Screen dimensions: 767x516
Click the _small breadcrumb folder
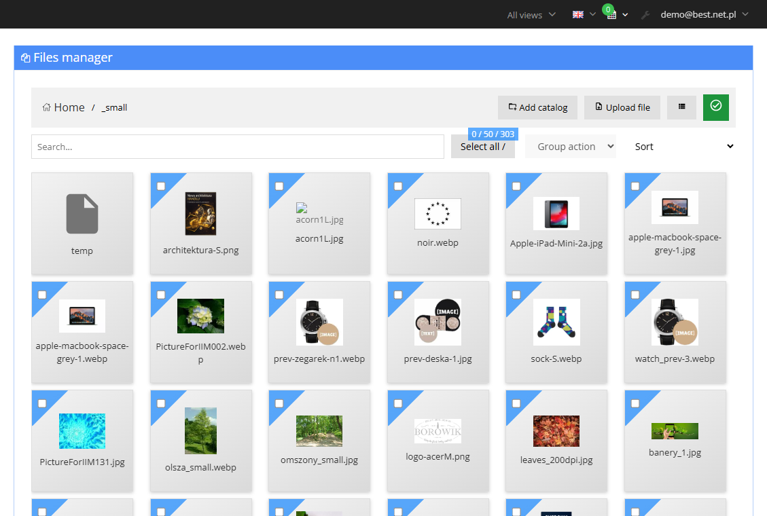point(114,107)
